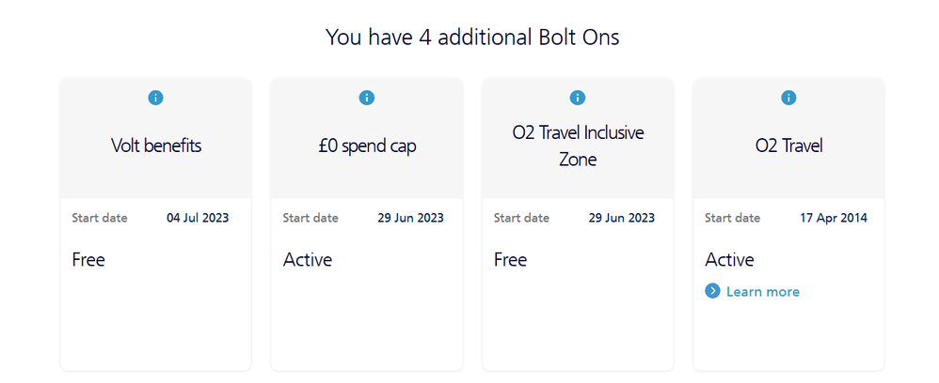The width and height of the screenshot is (939, 383).
Task: Click the circled arrow beside Learn more
Action: click(x=712, y=291)
